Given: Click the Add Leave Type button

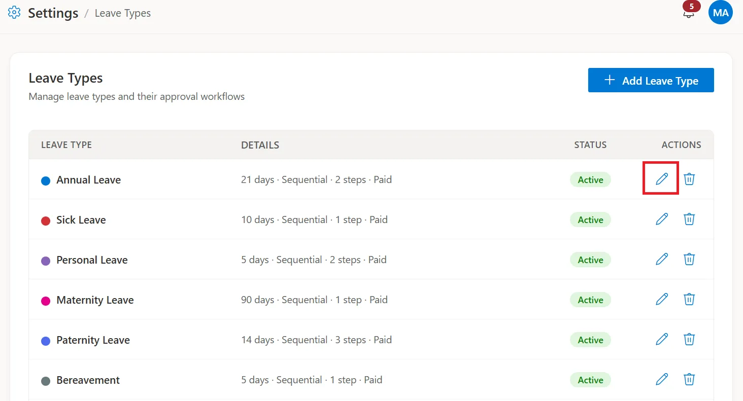Looking at the screenshot, I should 651,80.
